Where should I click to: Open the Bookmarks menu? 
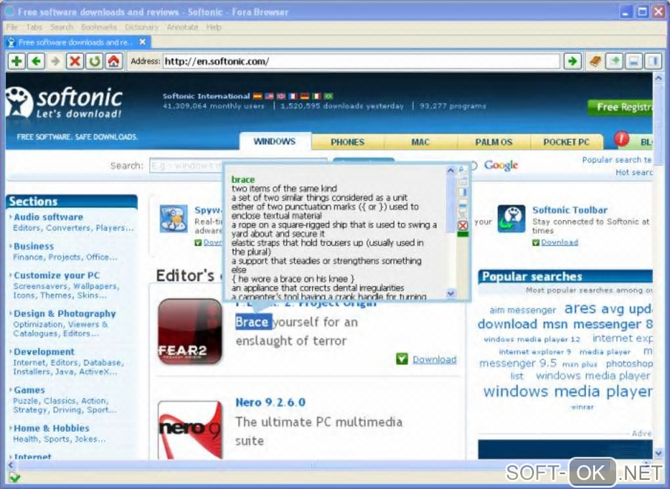pyautogui.click(x=99, y=27)
